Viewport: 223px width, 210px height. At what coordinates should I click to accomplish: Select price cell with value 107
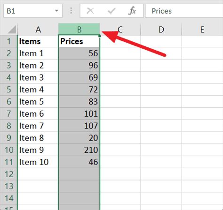coord(79,126)
